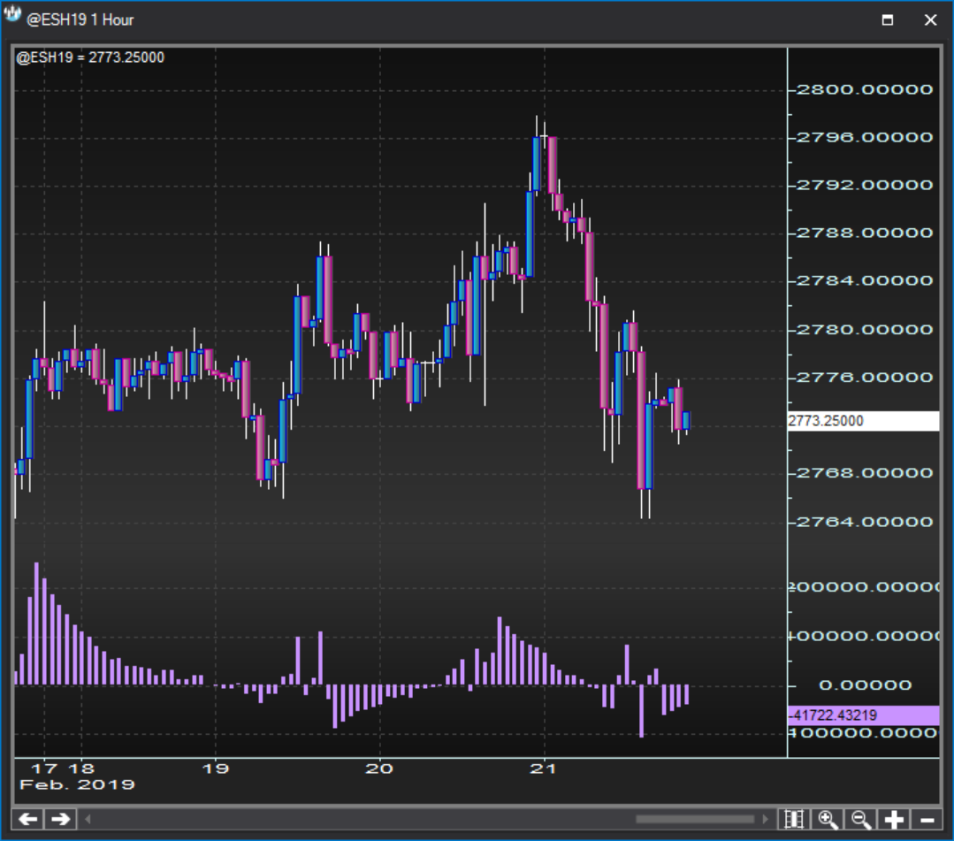Click the 2792.00000 price axis label
The height and width of the screenshot is (841, 954).
(x=865, y=185)
